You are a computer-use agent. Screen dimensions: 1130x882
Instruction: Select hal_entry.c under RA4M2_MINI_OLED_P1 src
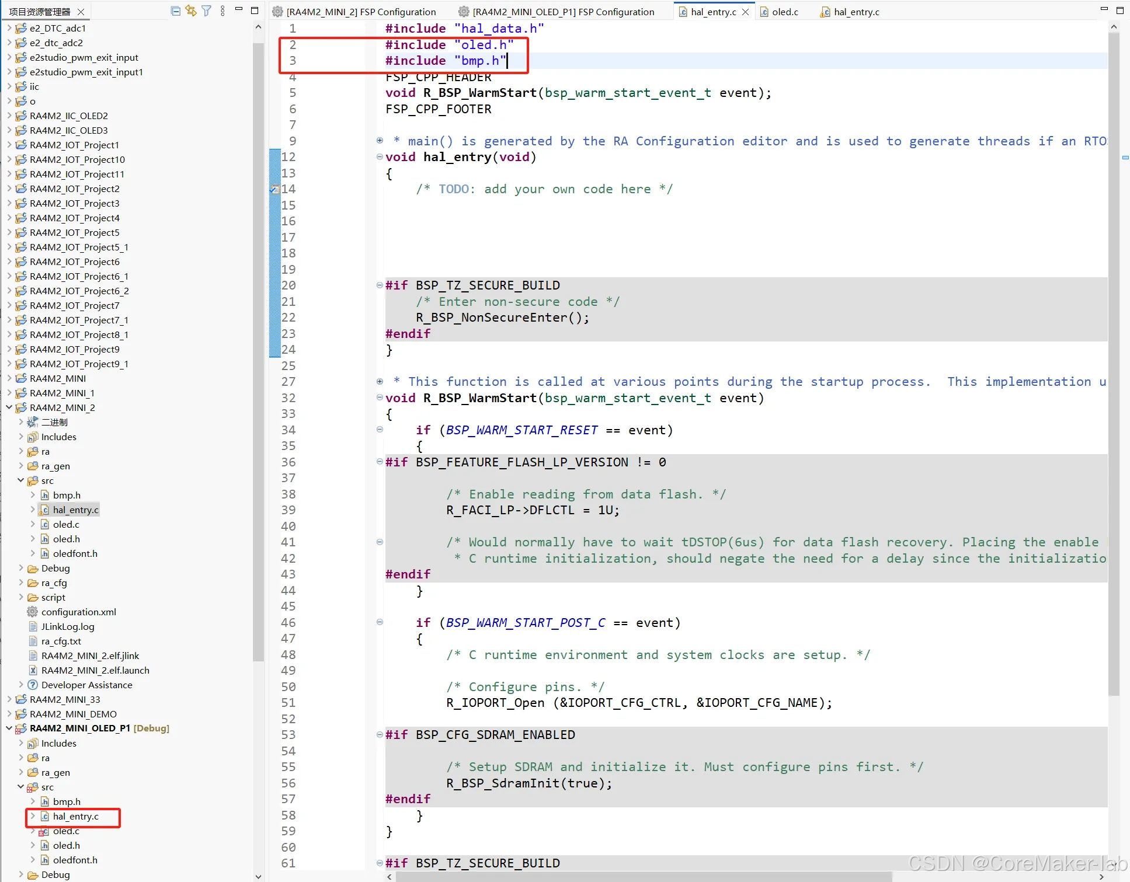click(x=75, y=816)
